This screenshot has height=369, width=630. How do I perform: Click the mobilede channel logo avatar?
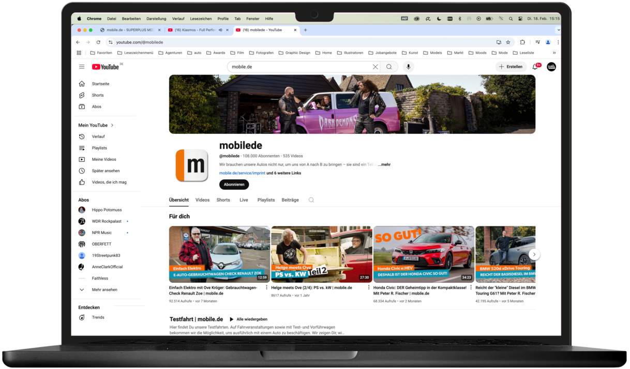(192, 165)
